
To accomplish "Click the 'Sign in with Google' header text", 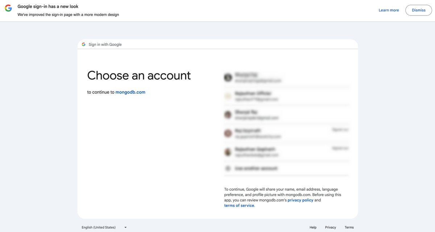I will click(105, 45).
